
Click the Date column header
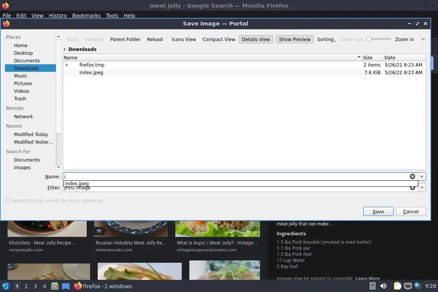(404, 57)
